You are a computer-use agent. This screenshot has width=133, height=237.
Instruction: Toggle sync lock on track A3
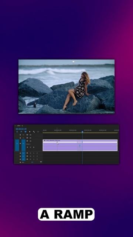[x=27, y=159]
